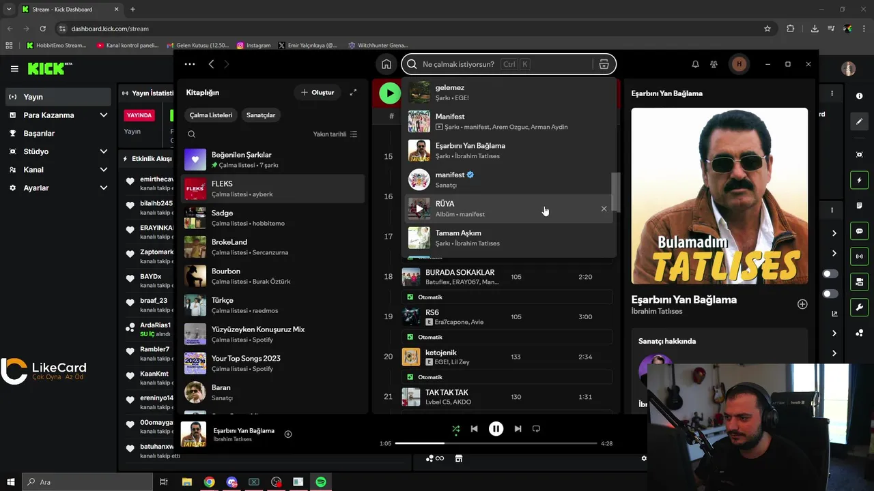Open Chrome tab search dropdown
The width and height of the screenshot is (874, 491).
coord(9,10)
